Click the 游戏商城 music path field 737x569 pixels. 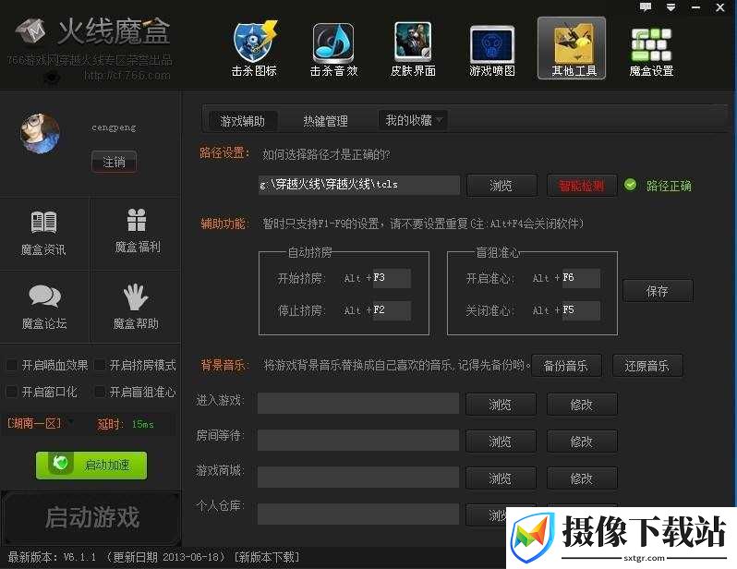tap(358, 478)
